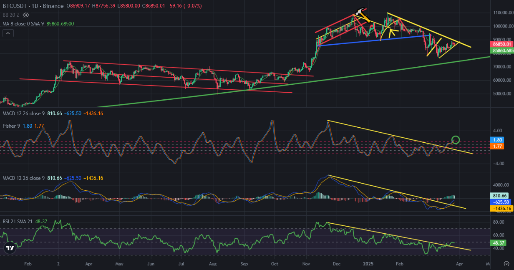Click the Aug label on the time axis

pos(213,264)
